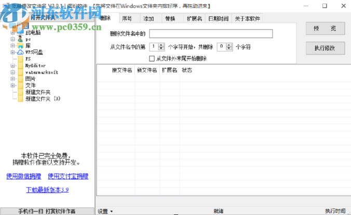Click the 打开文件夹 header button
Screen dimensions: 351x215
pyautogui.click(x=47, y=18)
